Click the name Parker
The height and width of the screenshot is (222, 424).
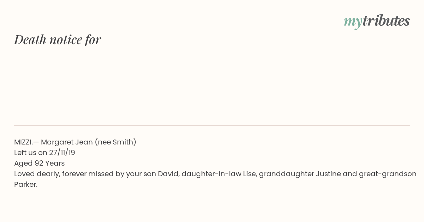(26, 184)
